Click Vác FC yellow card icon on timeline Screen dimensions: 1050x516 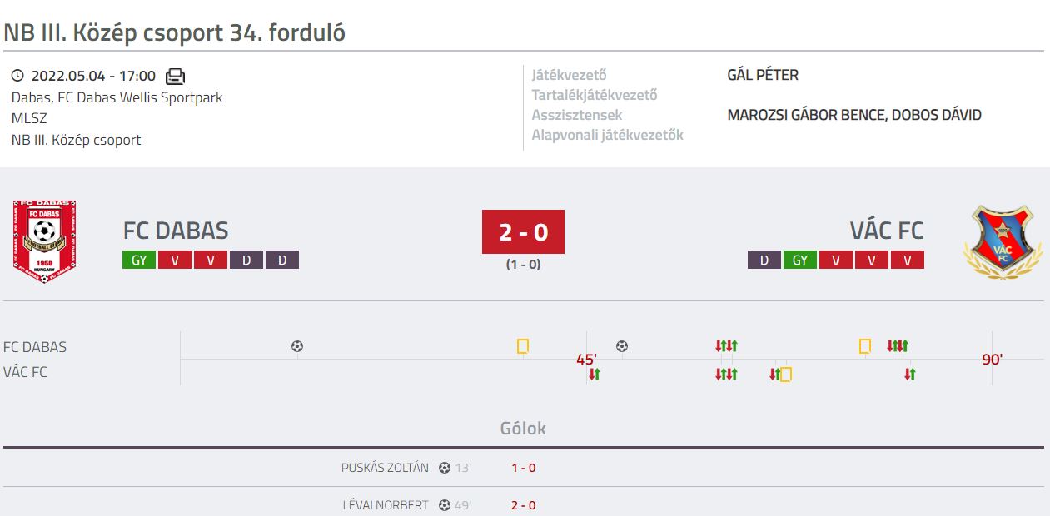pyautogui.click(x=785, y=375)
